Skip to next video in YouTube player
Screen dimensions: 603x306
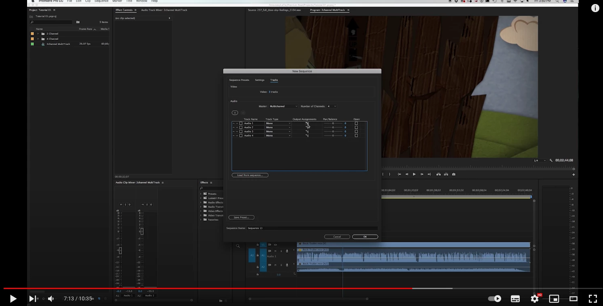(x=33, y=299)
